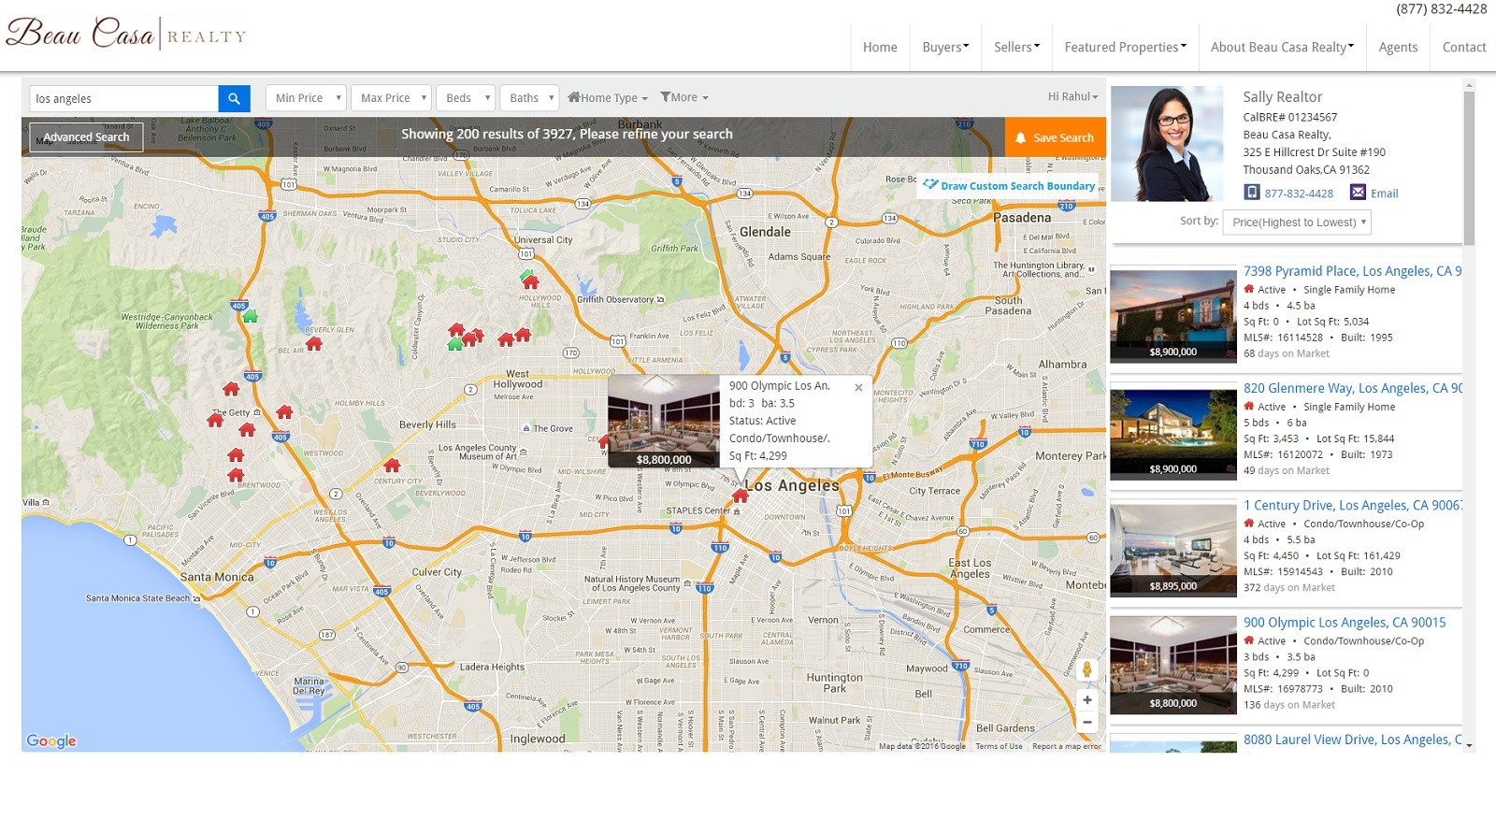Click red house marker near Brentwood
1496x819 pixels.
[236, 474]
